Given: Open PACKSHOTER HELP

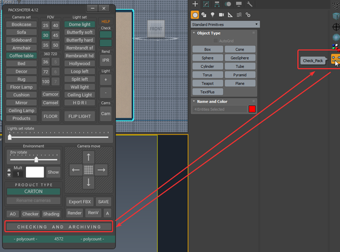Looking at the screenshot, I should coord(105,22).
